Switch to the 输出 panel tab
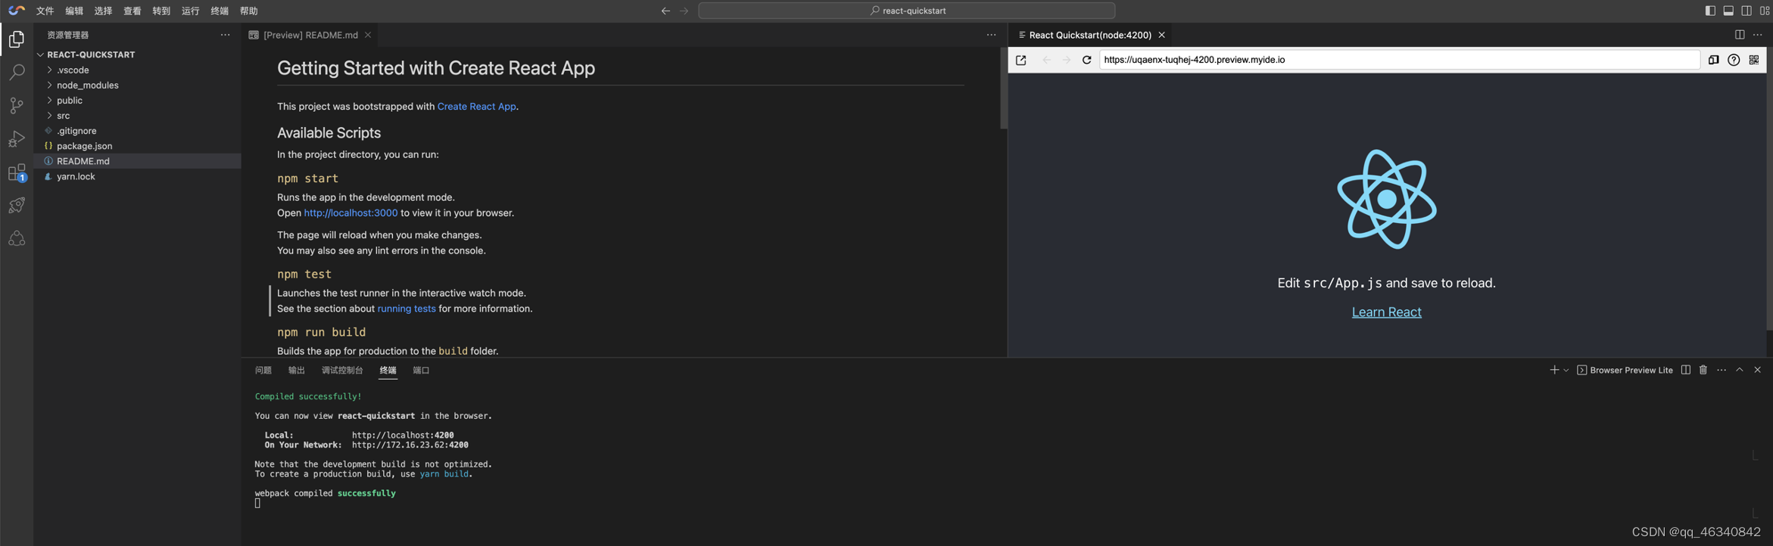 297,370
